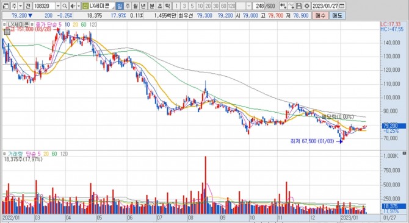Click the speaker sound alert icon
Image resolution: width=409 pixels, height=223 pixels.
pyautogui.click(x=73, y=6)
